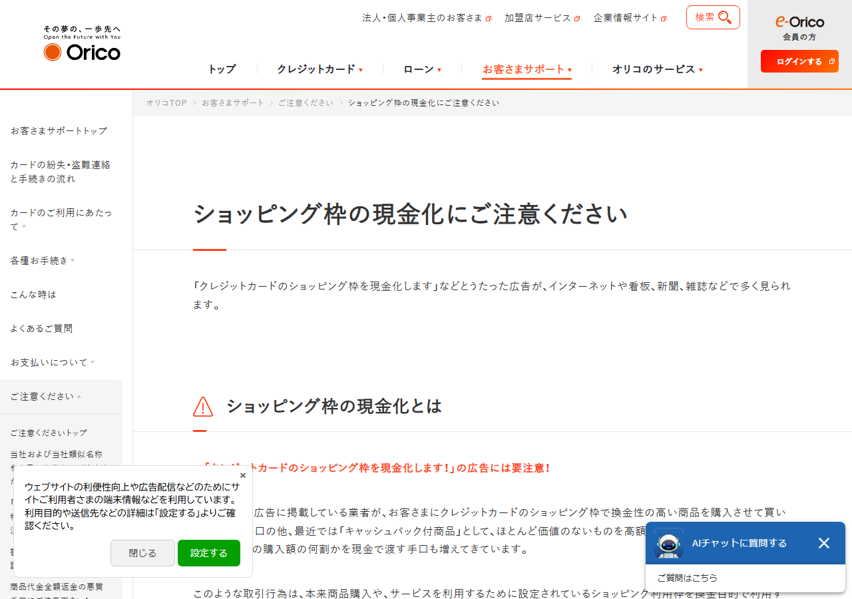Click オリコTOP in breadcrumb
The image size is (852, 599).
coord(167,103)
